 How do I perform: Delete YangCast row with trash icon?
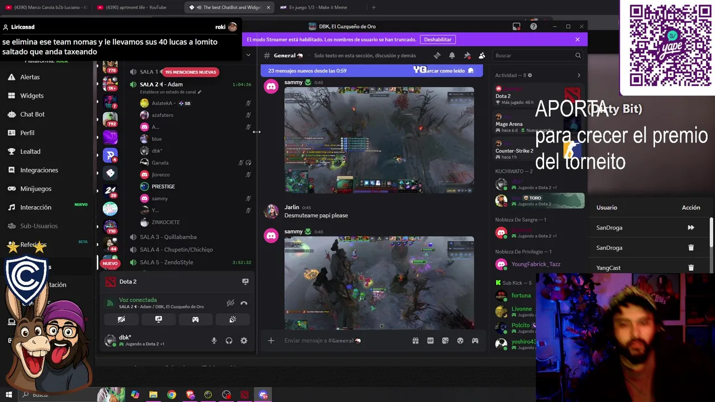click(691, 268)
